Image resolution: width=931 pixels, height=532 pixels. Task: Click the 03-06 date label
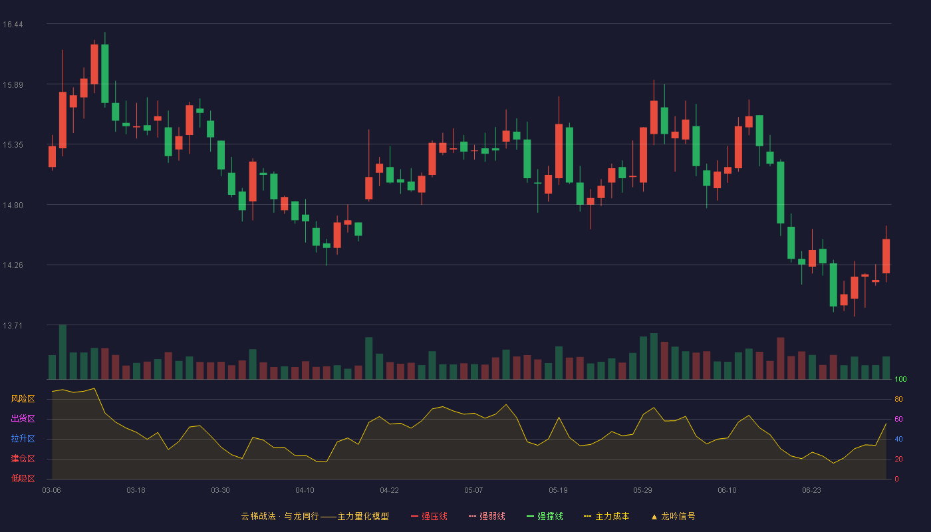click(51, 490)
